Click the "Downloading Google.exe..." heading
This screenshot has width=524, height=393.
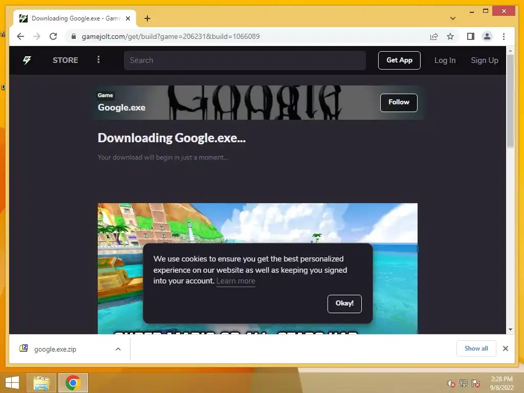click(171, 138)
